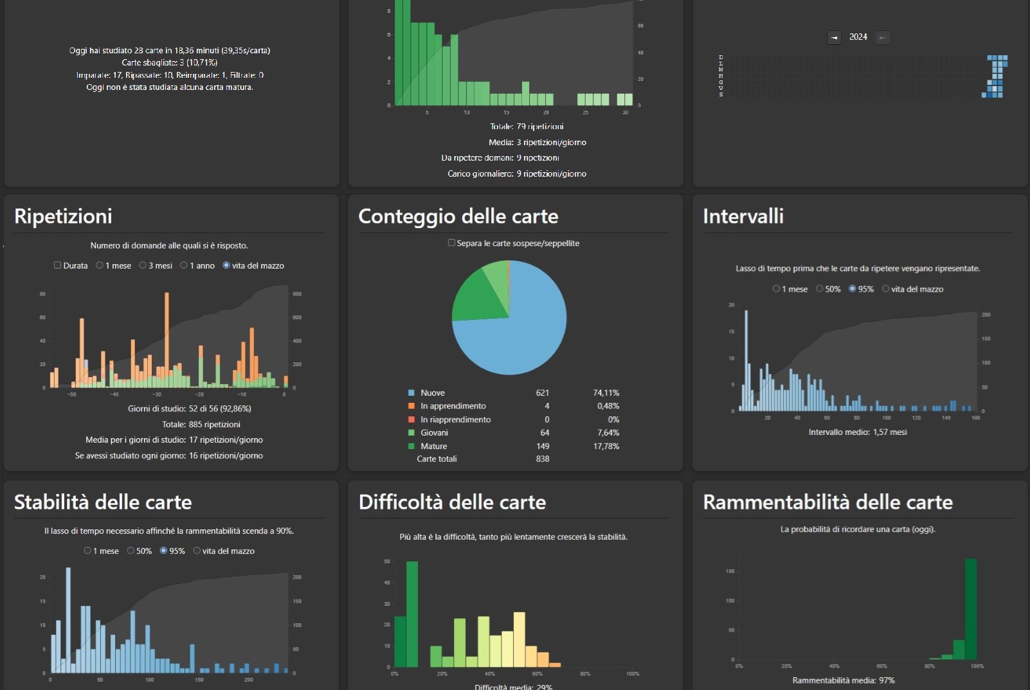Screen dimensions: 1030x690
Task: Select 1 mese in Intervalli
Action: [776, 289]
